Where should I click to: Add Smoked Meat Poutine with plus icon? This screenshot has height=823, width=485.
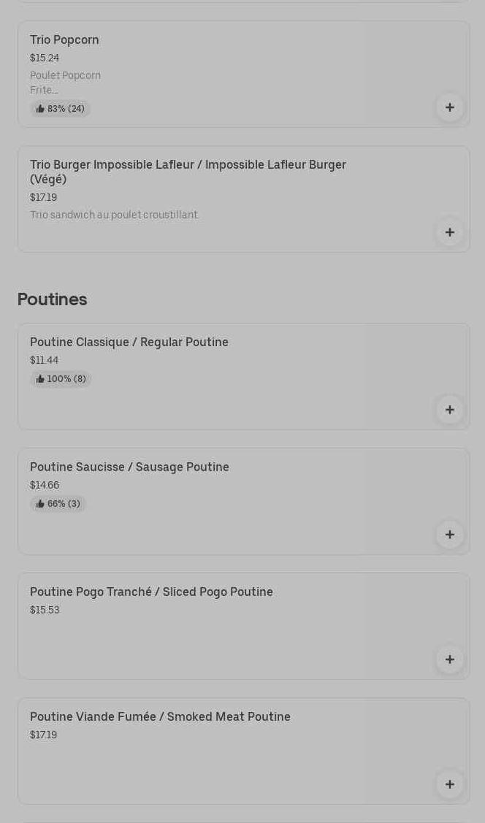point(450,784)
